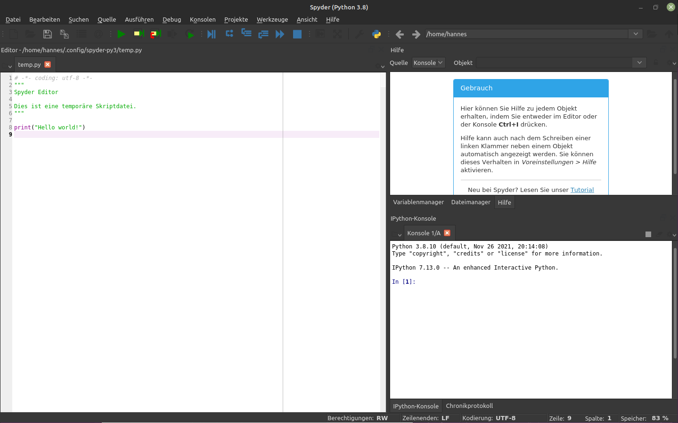Close the temp.py editor tab
Screen dimensions: 678x423
coord(48,64)
